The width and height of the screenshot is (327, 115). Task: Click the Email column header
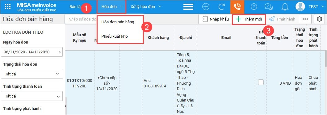(226, 37)
